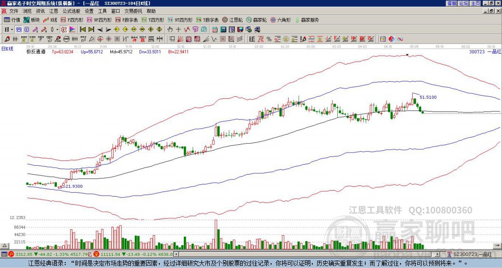Click the circled target crosshair icon
The image size is (502, 268).
(100, 39)
